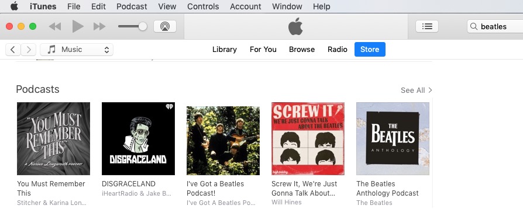Open the Controls menu

203,6
